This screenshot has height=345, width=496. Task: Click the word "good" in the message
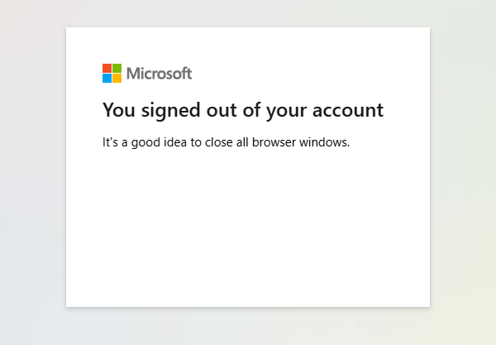(x=148, y=142)
